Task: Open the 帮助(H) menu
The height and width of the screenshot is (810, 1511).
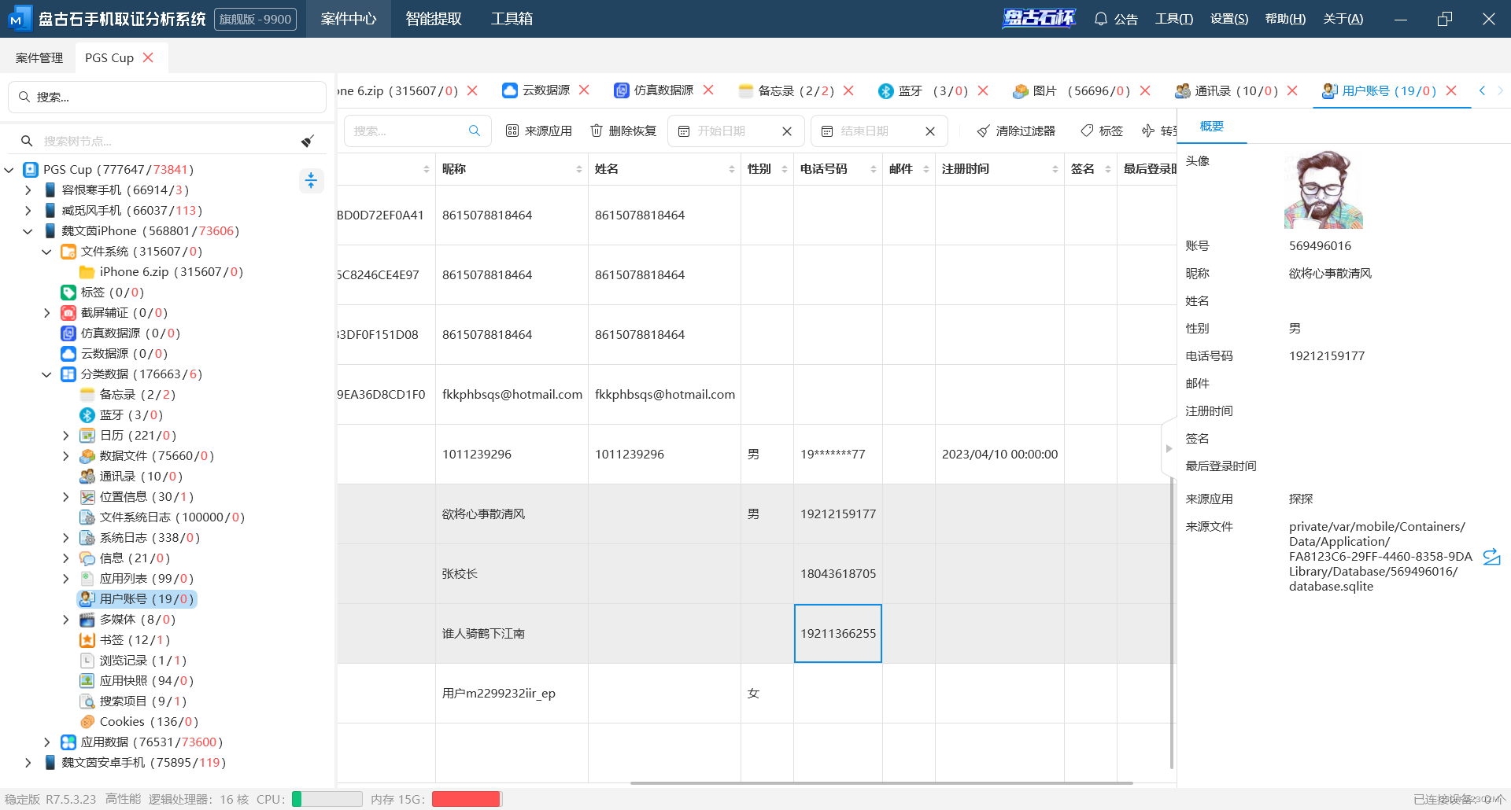Action: click(1285, 19)
